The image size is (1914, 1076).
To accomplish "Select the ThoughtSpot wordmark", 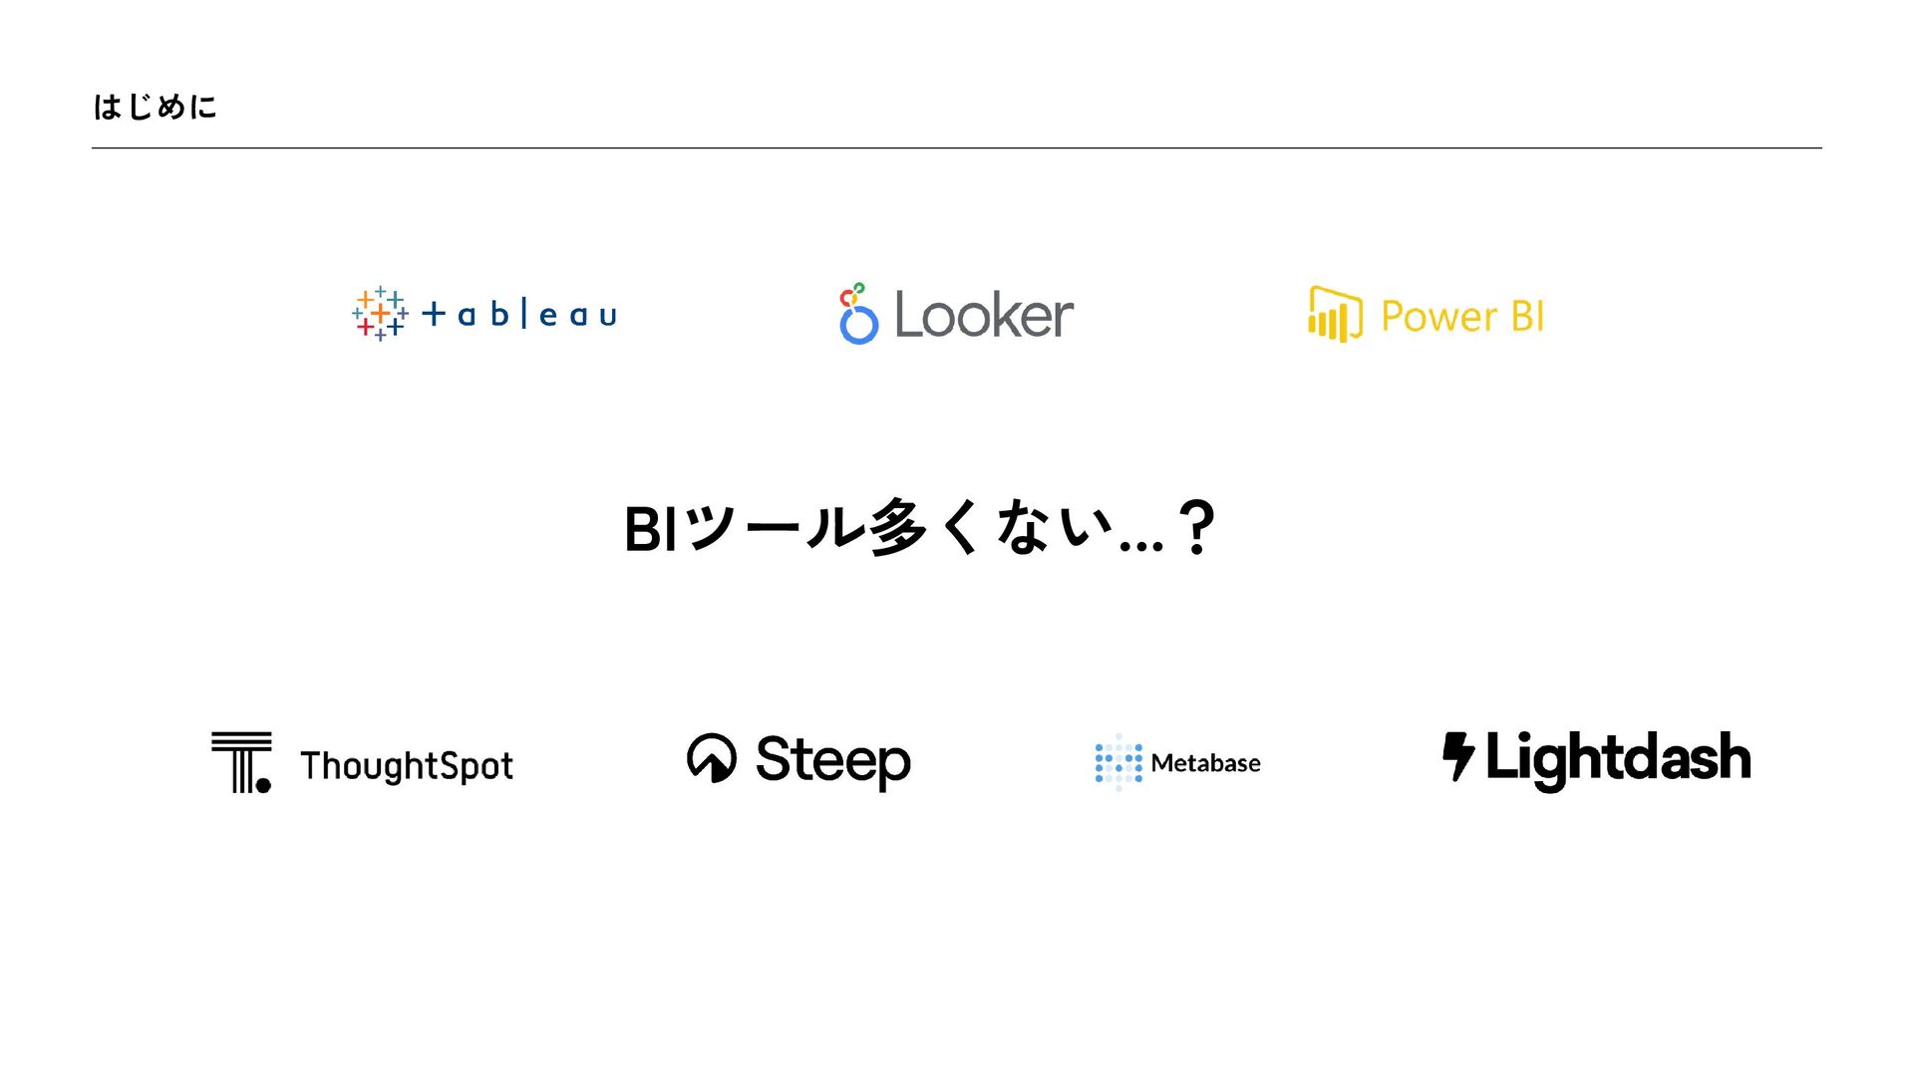I will coord(407,765).
